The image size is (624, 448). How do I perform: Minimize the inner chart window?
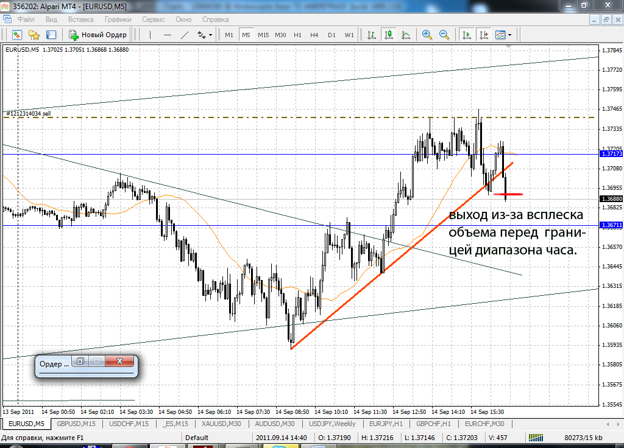point(594,19)
